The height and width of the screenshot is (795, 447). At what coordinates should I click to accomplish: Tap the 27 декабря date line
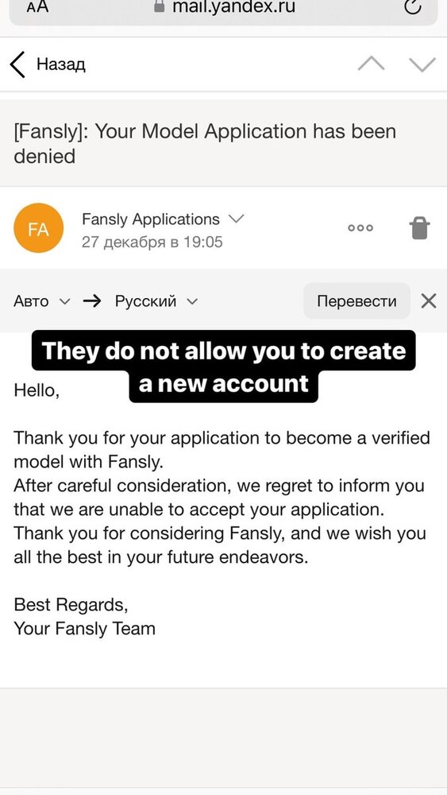pyautogui.click(x=152, y=242)
